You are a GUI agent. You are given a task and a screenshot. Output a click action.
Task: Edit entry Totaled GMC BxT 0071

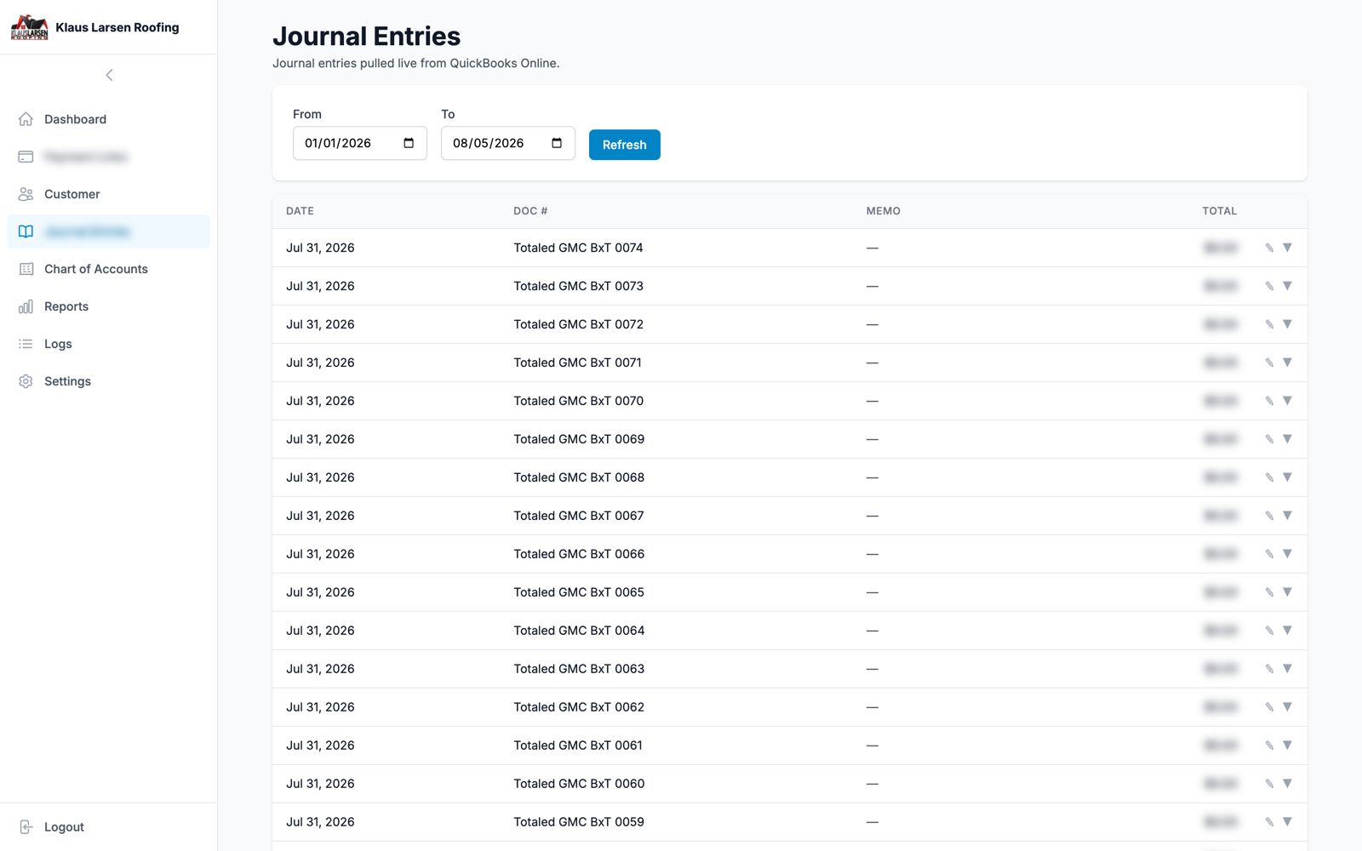click(1269, 363)
